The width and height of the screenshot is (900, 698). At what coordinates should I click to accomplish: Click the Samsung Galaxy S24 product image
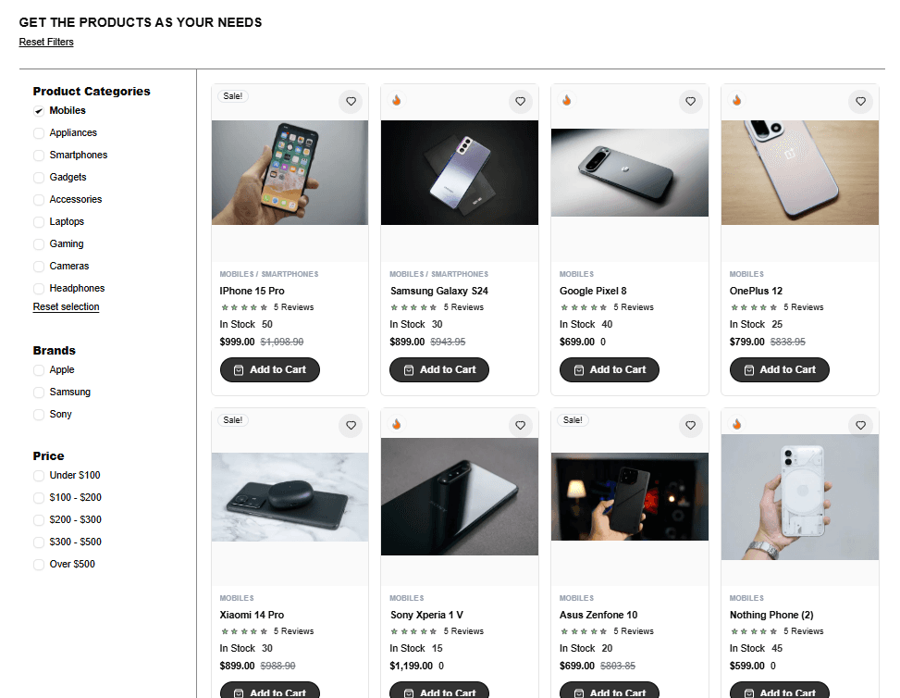pyautogui.click(x=459, y=172)
